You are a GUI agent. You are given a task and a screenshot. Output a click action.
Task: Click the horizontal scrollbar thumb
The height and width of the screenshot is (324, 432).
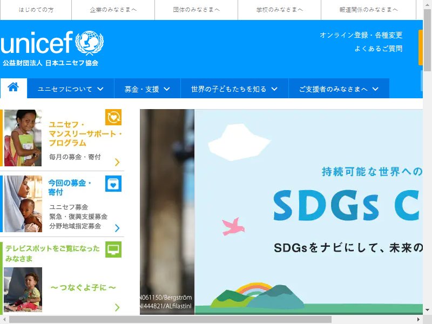[170, 320]
